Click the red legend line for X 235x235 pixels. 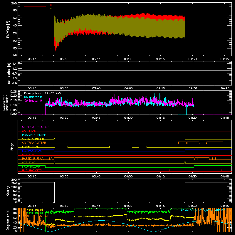pos(35,6)
